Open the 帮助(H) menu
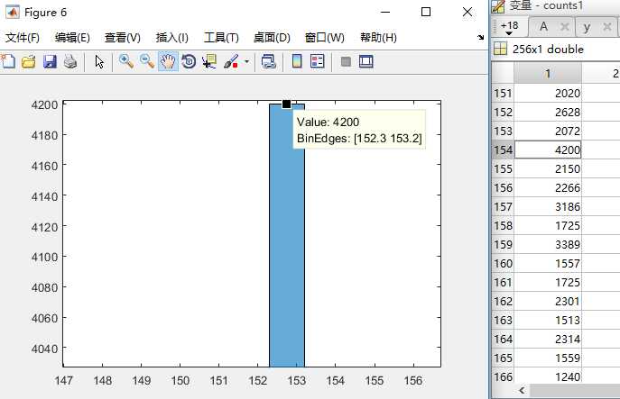620x399 pixels. (378, 38)
